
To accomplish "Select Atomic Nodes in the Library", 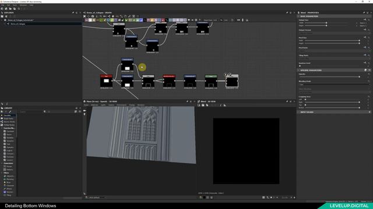I will [x=8, y=122].
